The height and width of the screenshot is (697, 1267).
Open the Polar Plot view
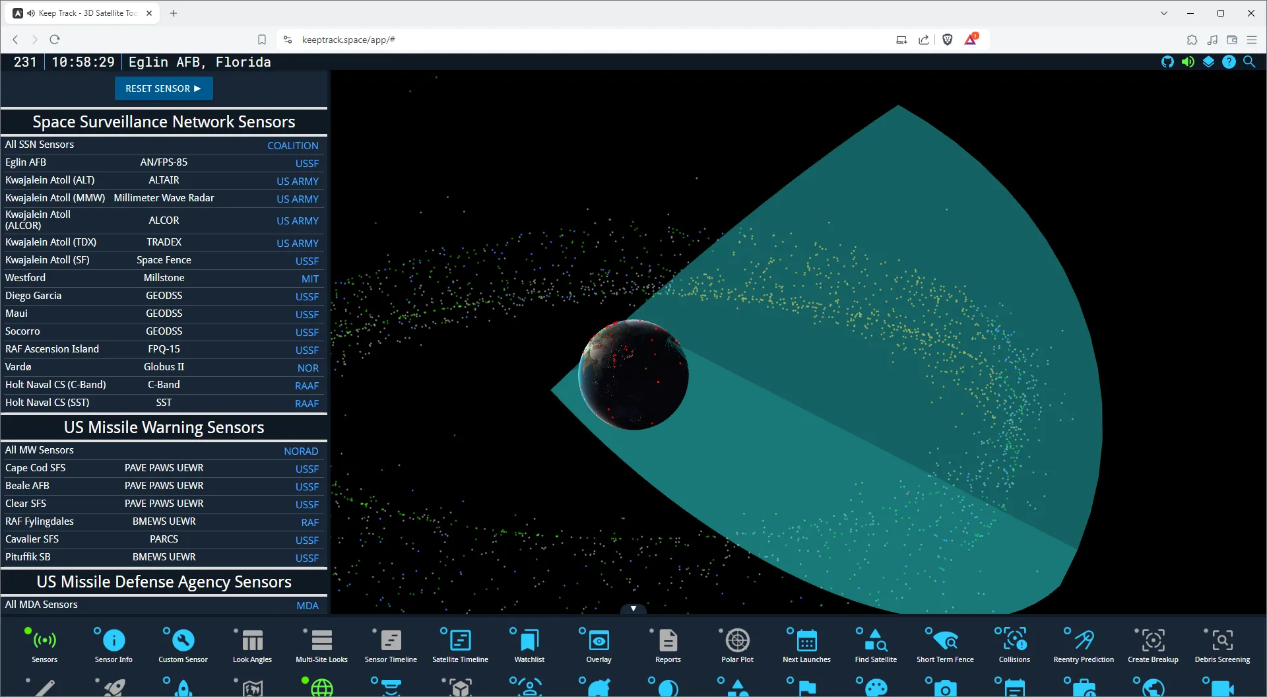pos(737,645)
